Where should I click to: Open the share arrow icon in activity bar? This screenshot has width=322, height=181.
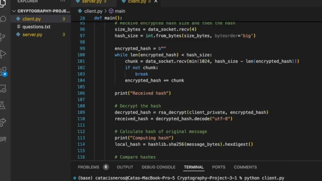(x=3, y=122)
